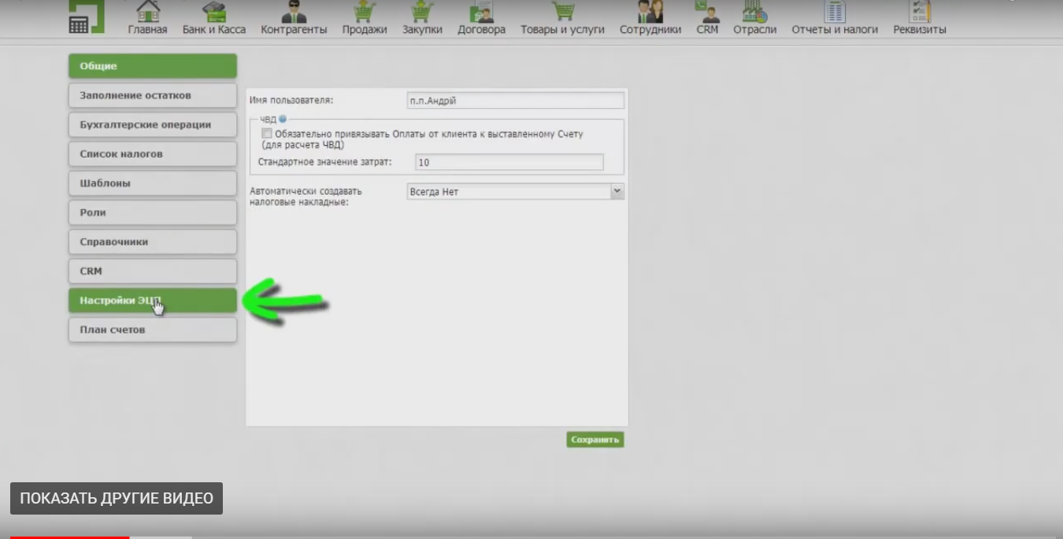This screenshot has height=539, width=1063.
Task: Open the Роли section
Action: coord(153,212)
